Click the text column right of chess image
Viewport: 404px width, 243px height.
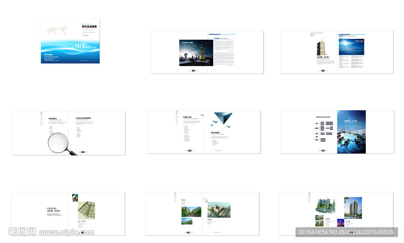coord(224,52)
